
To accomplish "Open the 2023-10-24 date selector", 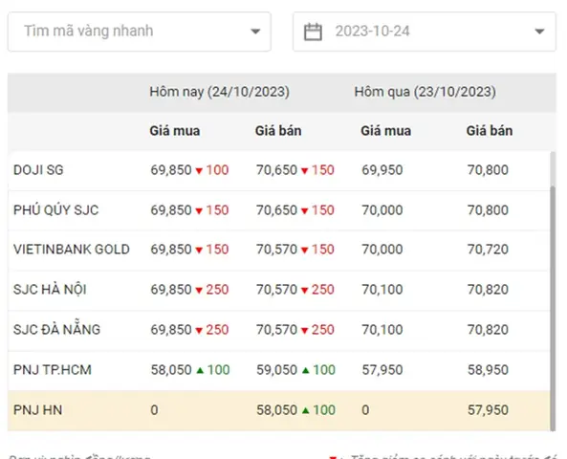I will 425,32.
